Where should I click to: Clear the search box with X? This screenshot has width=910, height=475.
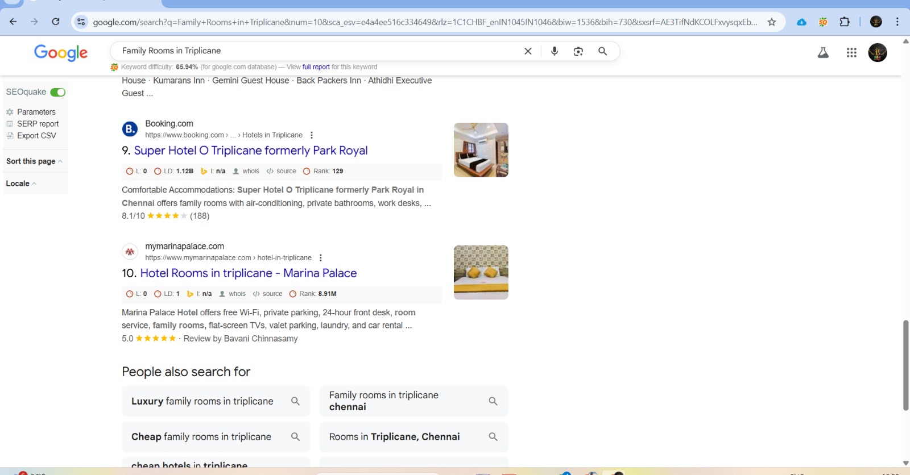[x=528, y=51]
